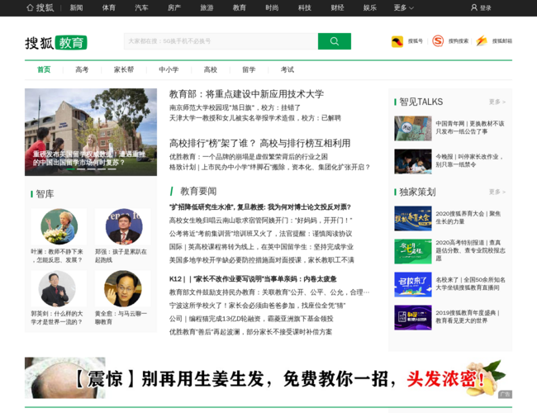Select the 留学 tab
537x413 pixels.
249,69
